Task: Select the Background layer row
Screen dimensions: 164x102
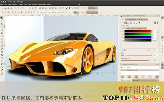Action: tap(140, 70)
